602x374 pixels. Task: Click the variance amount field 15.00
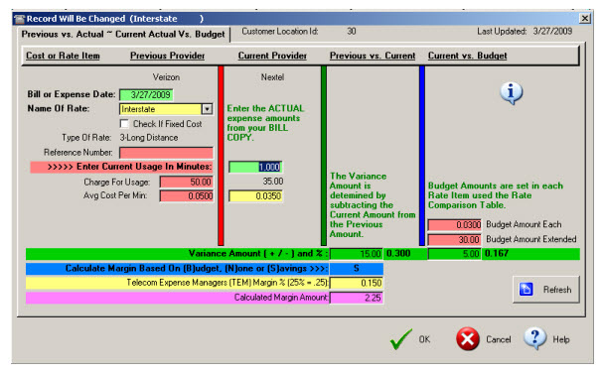[x=356, y=254]
